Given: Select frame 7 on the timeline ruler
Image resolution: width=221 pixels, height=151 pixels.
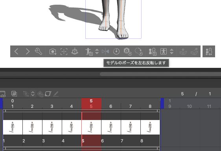Looking at the screenshot, I should (131, 106).
